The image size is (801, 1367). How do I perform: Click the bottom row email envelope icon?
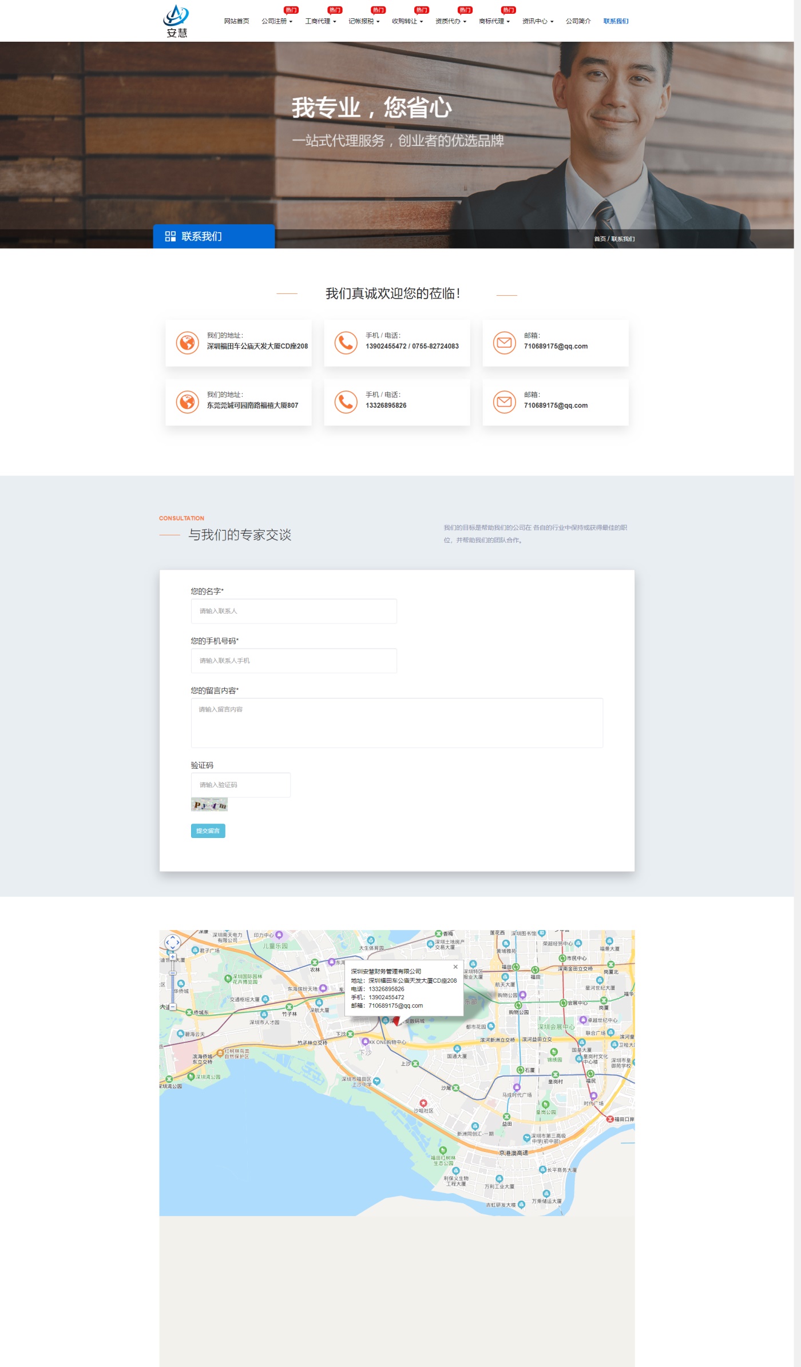tap(504, 402)
